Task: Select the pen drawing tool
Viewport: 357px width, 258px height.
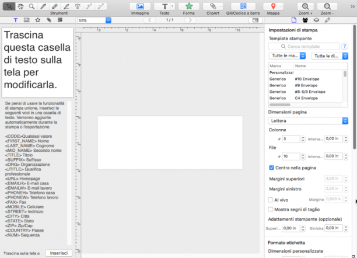Action: coord(43,6)
